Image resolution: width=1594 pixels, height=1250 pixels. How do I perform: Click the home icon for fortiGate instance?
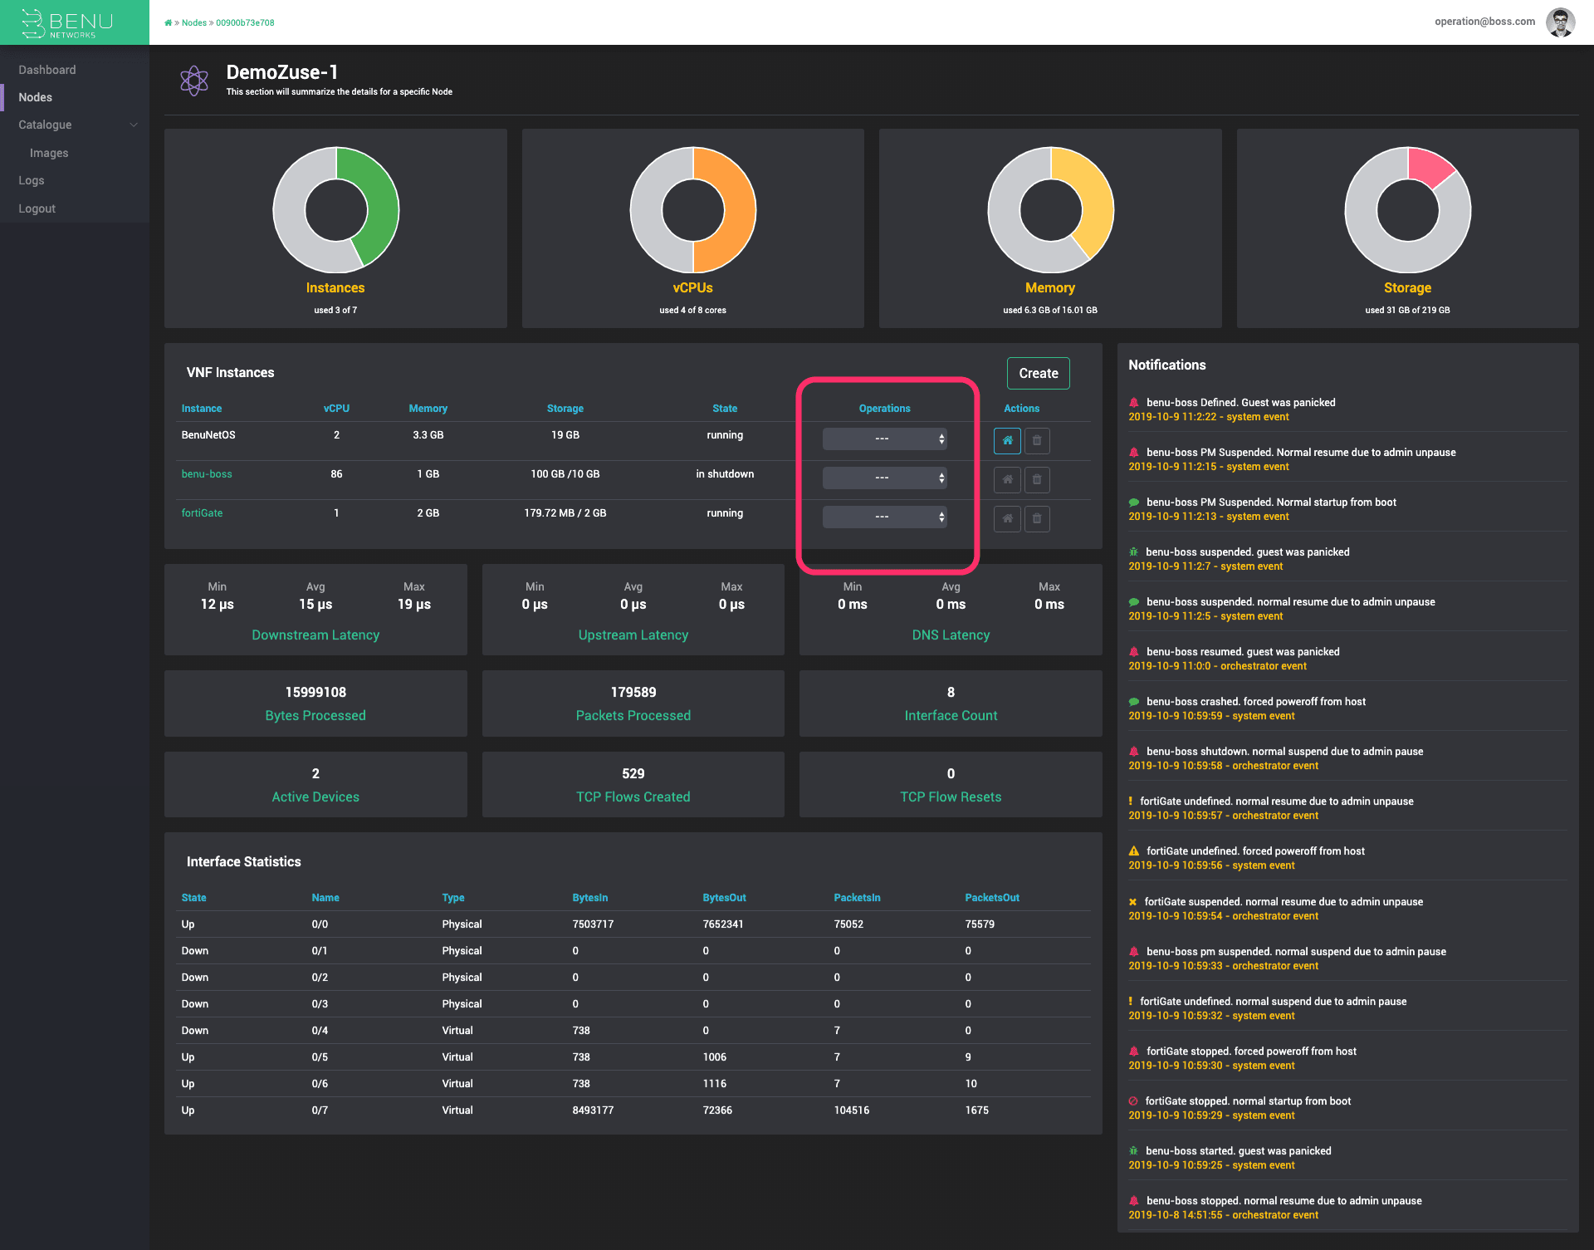[1007, 518]
